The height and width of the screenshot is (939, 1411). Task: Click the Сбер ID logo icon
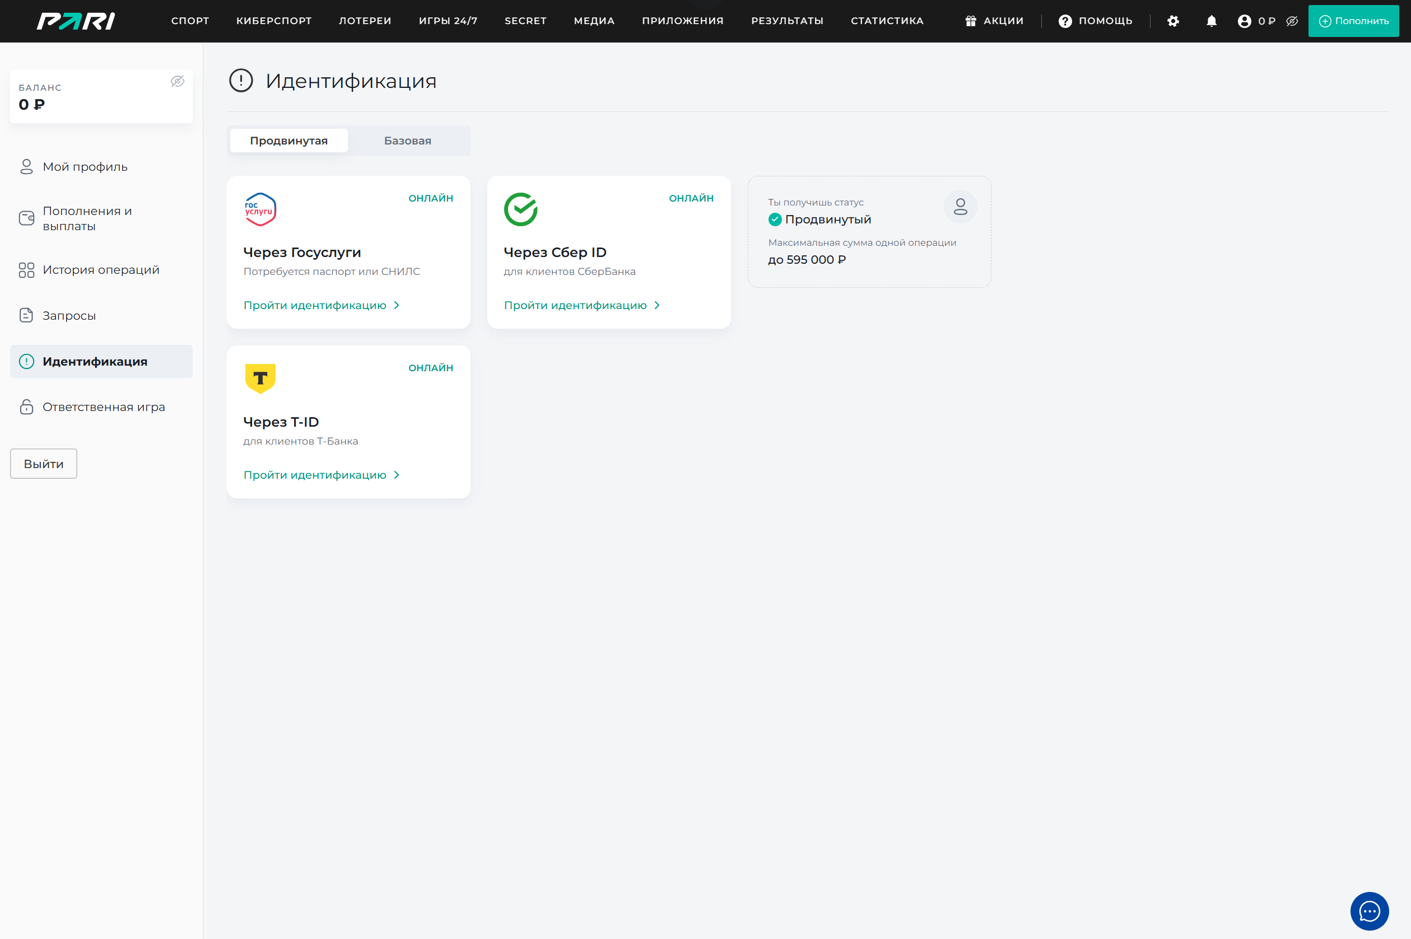520,209
